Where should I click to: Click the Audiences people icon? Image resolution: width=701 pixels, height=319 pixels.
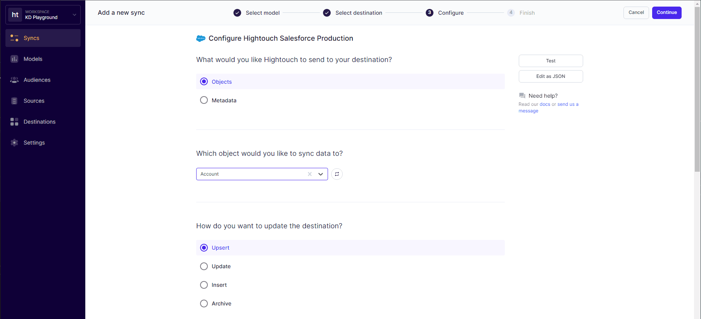14,80
